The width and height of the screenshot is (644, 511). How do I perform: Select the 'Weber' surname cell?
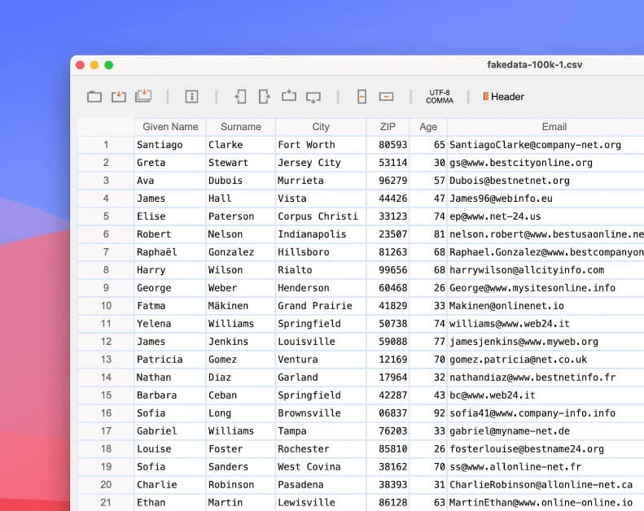(241, 288)
